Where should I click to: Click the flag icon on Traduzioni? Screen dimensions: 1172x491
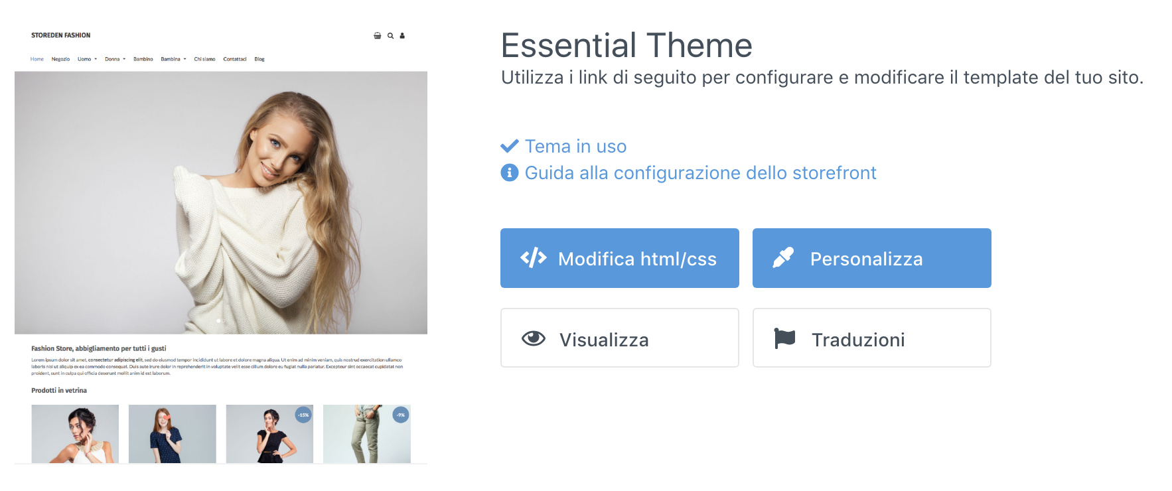tap(784, 338)
